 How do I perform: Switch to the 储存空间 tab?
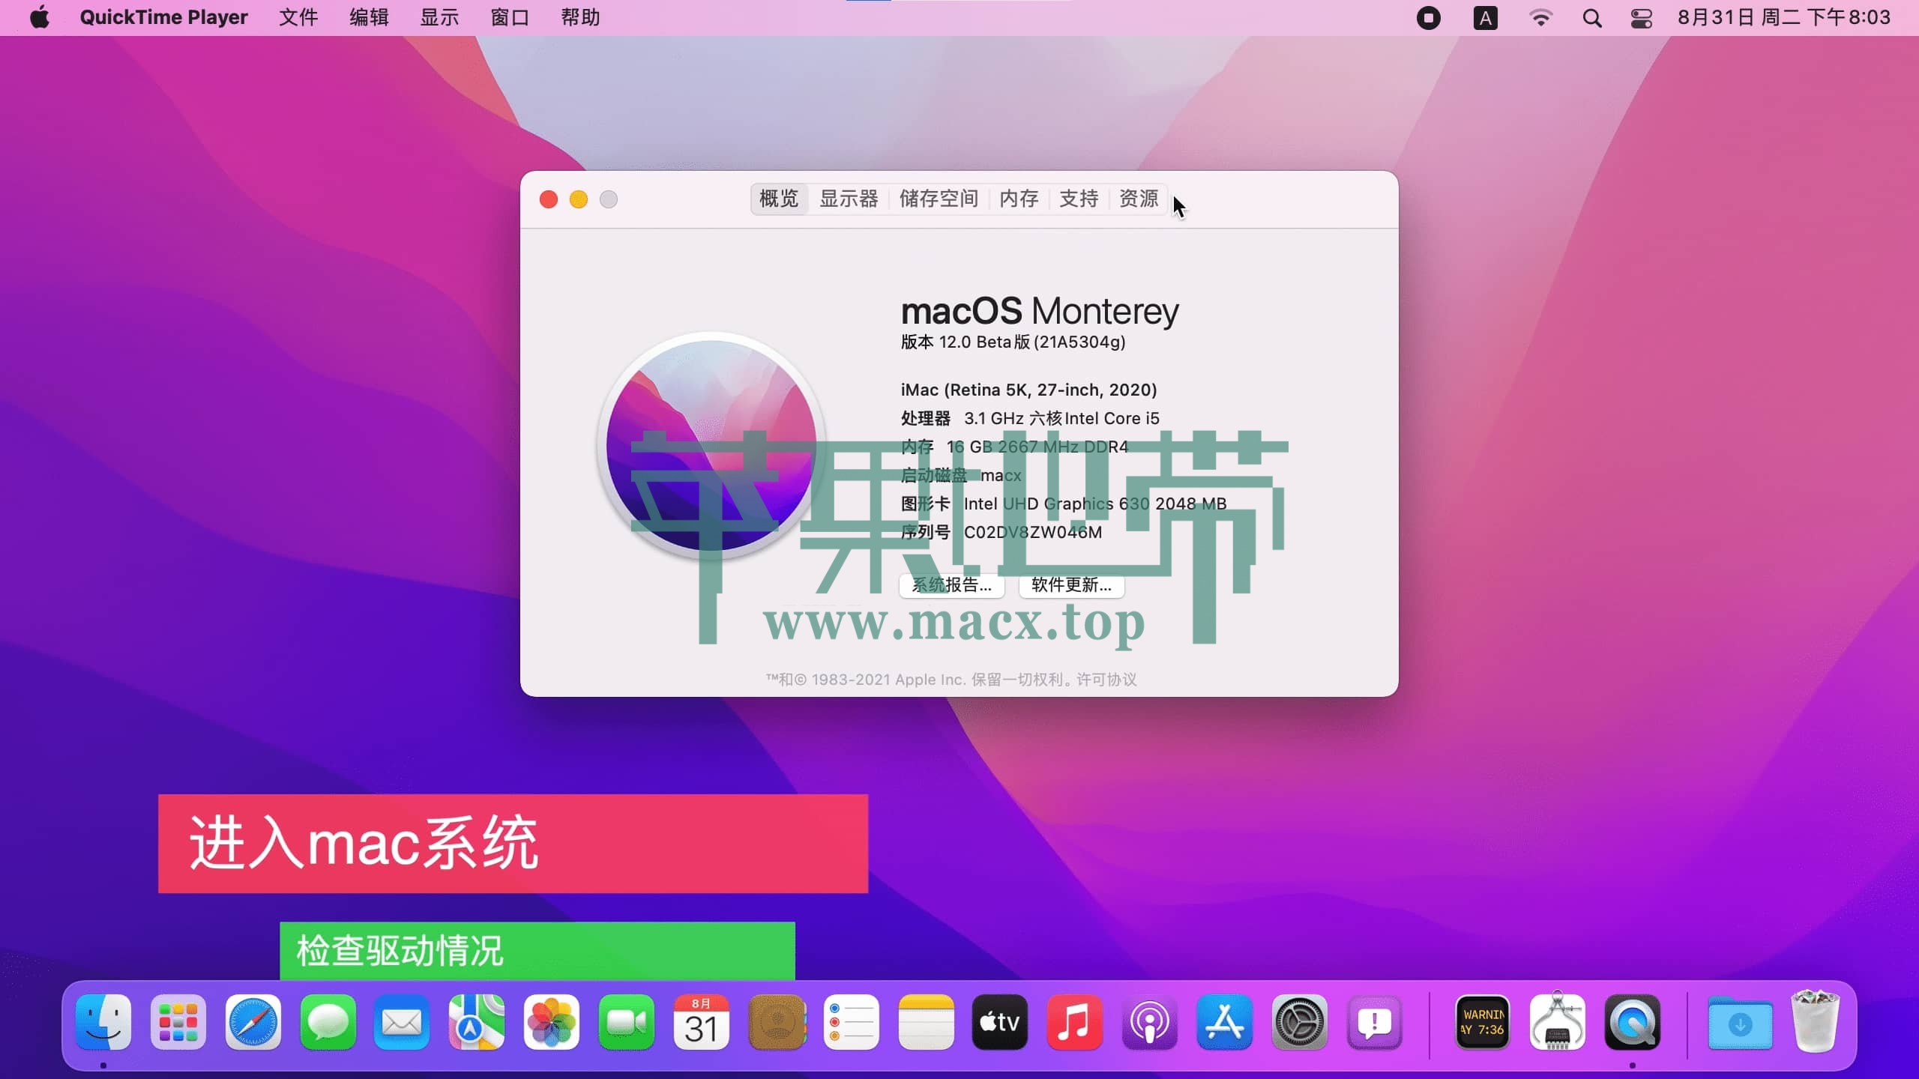(939, 199)
